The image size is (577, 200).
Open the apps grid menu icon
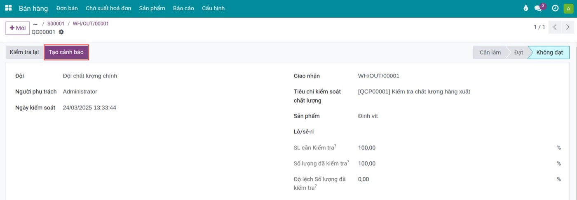[8, 8]
